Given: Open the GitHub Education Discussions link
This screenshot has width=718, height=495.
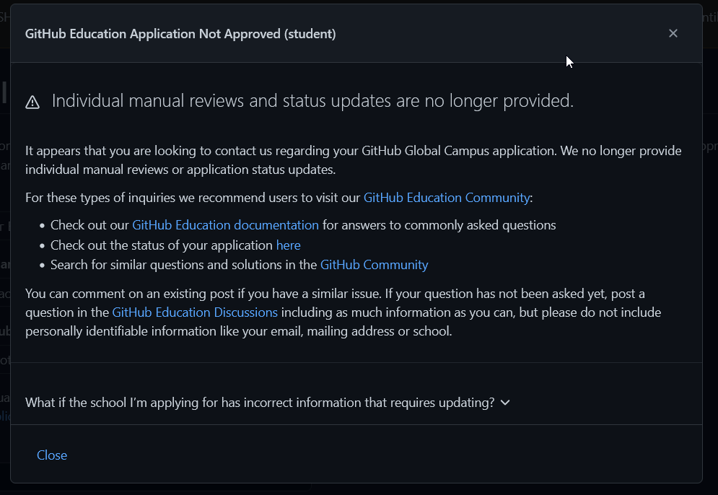Looking at the screenshot, I should point(195,312).
